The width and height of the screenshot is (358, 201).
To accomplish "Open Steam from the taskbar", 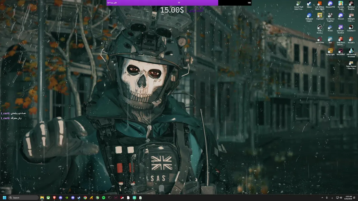I will [x=79, y=198].
